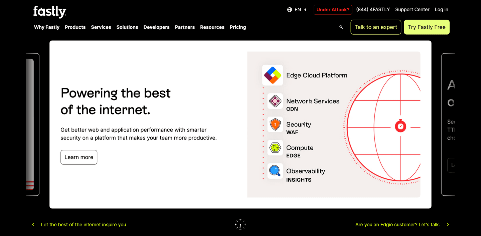
Task: Click the Log in link
Action: click(x=441, y=10)
